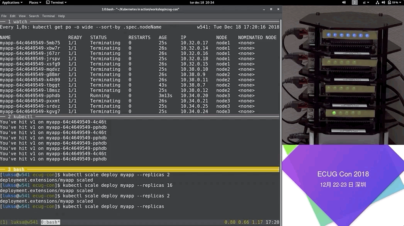
Task: Click workspace indicator number 2
Action: (355, 2)
